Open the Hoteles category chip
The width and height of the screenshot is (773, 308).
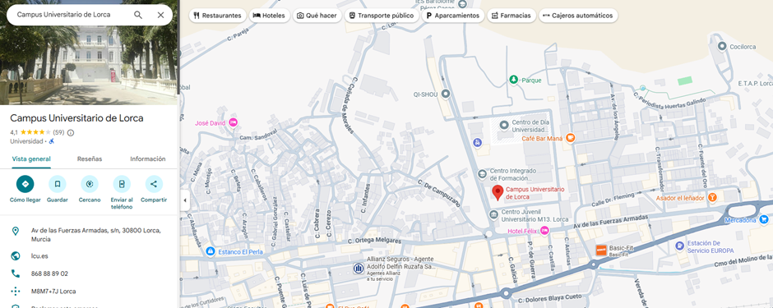(x=269, y=16)
